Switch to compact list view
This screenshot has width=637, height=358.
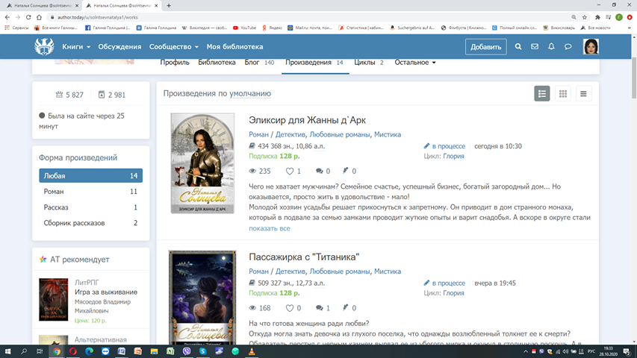[x=583, y=94]
